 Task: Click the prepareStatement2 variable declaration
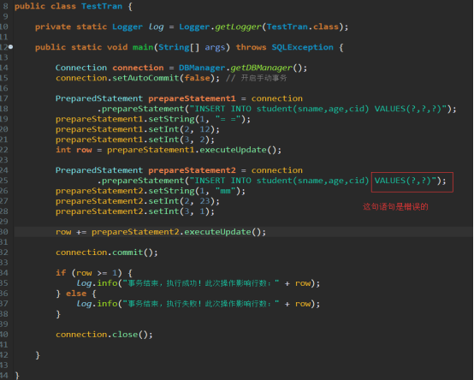tap(192, 170)
